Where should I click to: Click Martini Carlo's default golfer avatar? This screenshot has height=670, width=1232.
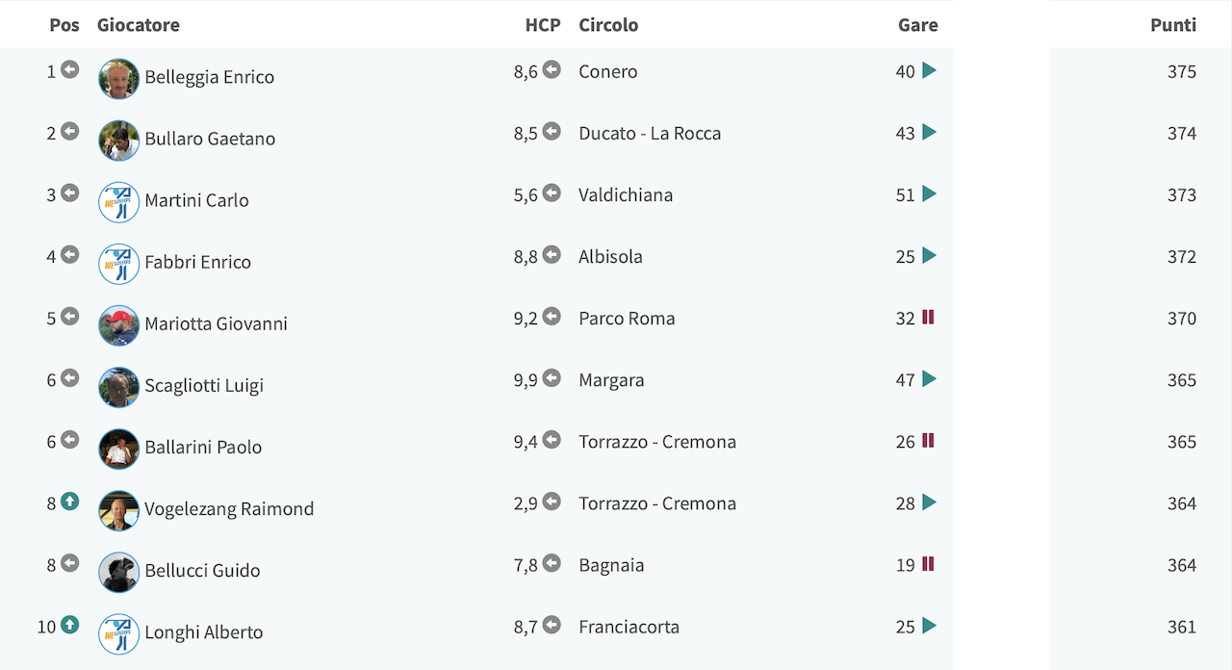pos(119,202)
